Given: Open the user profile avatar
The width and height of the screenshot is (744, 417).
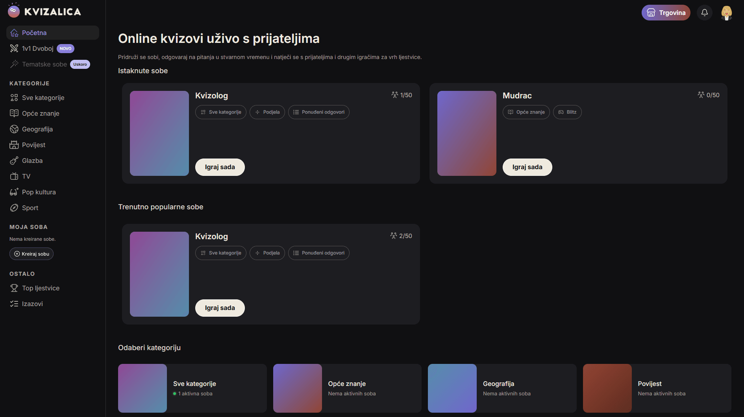Looking at the screenshot, I should pyautogui.click(x=727, y=13).
